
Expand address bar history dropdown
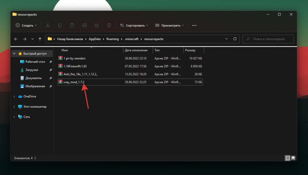[x=226, y=39]
